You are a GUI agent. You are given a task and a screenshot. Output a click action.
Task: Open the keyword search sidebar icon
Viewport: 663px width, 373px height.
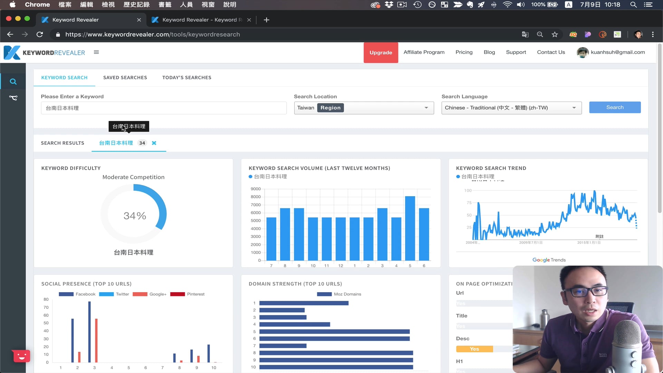[x=13, y=82]
